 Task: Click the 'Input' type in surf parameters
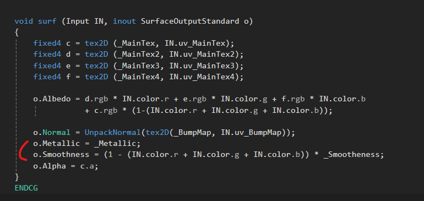point(78,21)
